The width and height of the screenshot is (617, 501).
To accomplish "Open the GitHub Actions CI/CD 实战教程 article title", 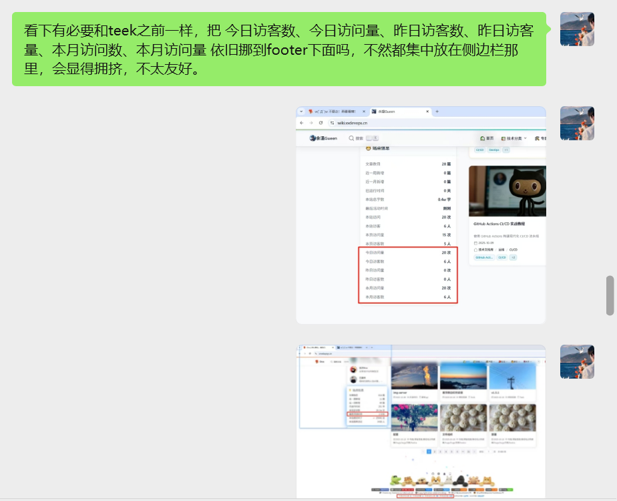I will point(499,224).
